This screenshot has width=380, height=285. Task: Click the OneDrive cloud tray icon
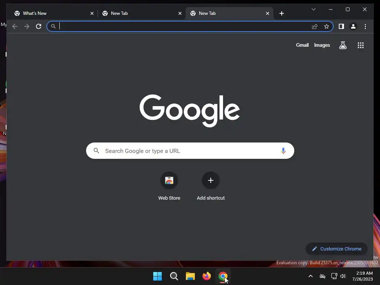point(322,276)
